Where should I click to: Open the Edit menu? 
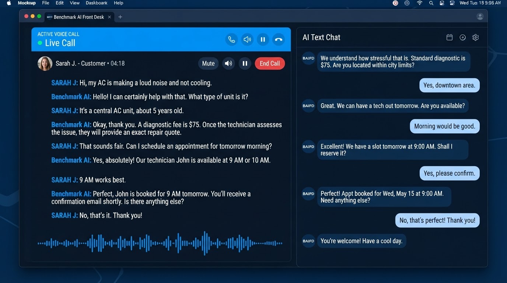60,3
